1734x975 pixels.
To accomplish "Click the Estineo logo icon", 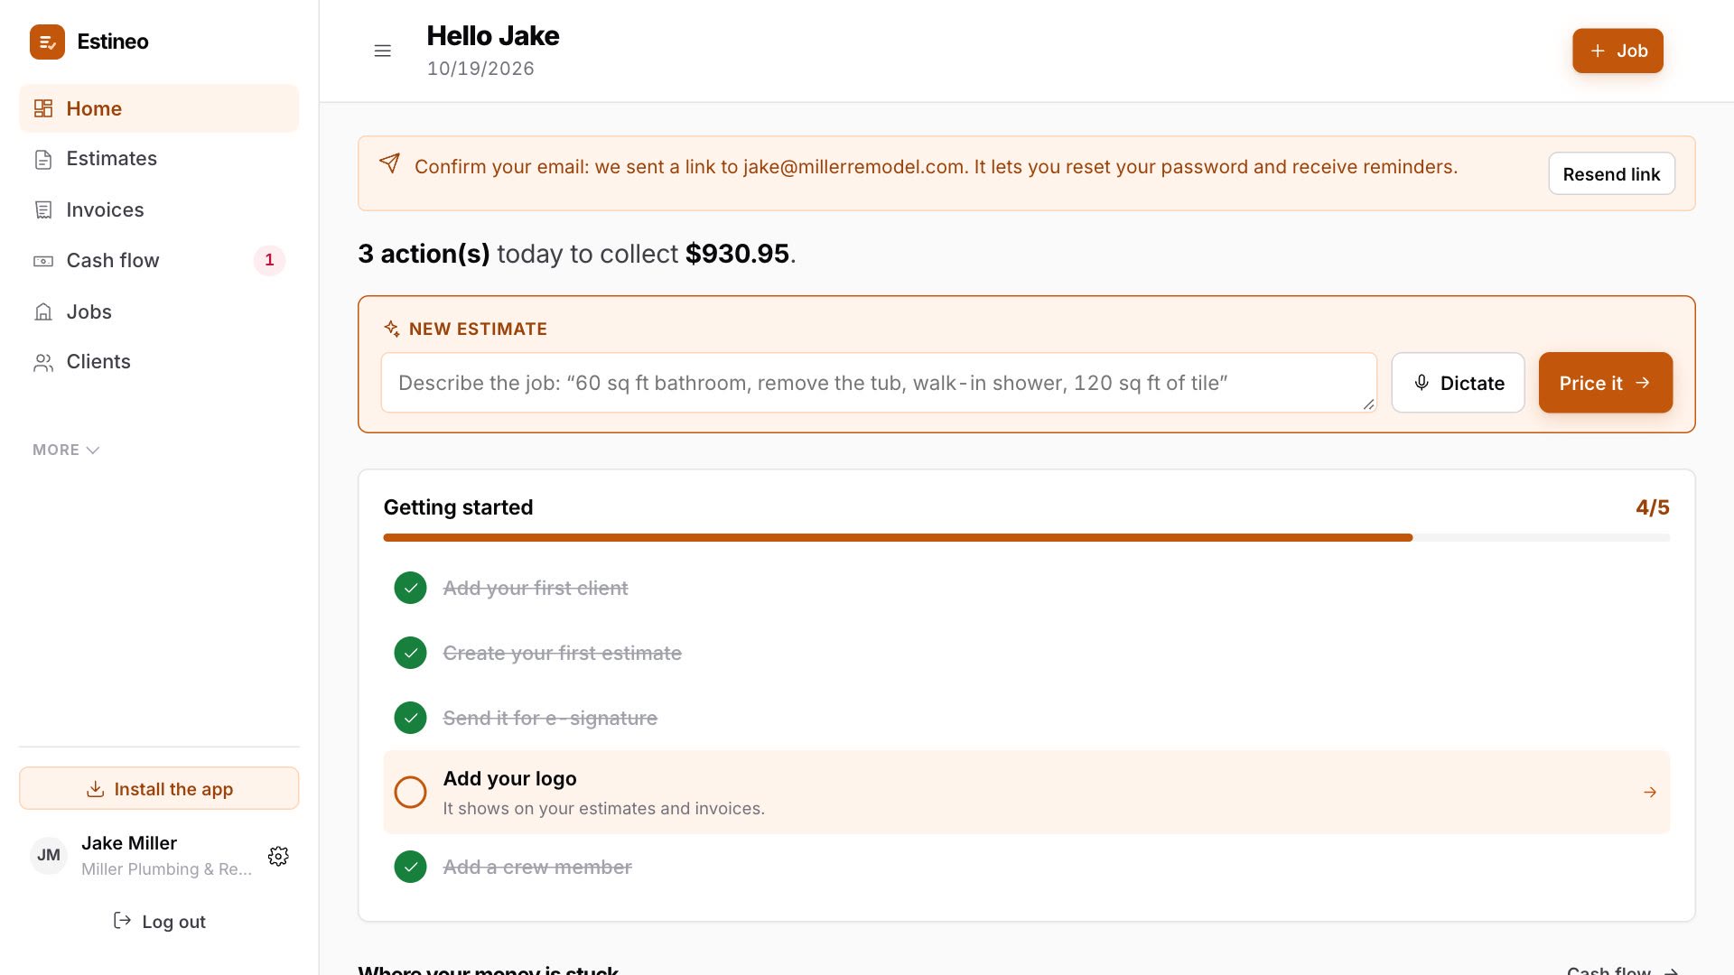I will pos(47,42).
